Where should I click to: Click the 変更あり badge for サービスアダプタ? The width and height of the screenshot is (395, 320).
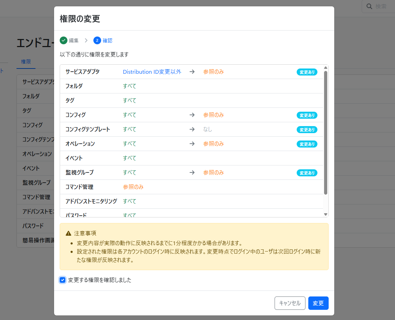[x=307, y=72]
